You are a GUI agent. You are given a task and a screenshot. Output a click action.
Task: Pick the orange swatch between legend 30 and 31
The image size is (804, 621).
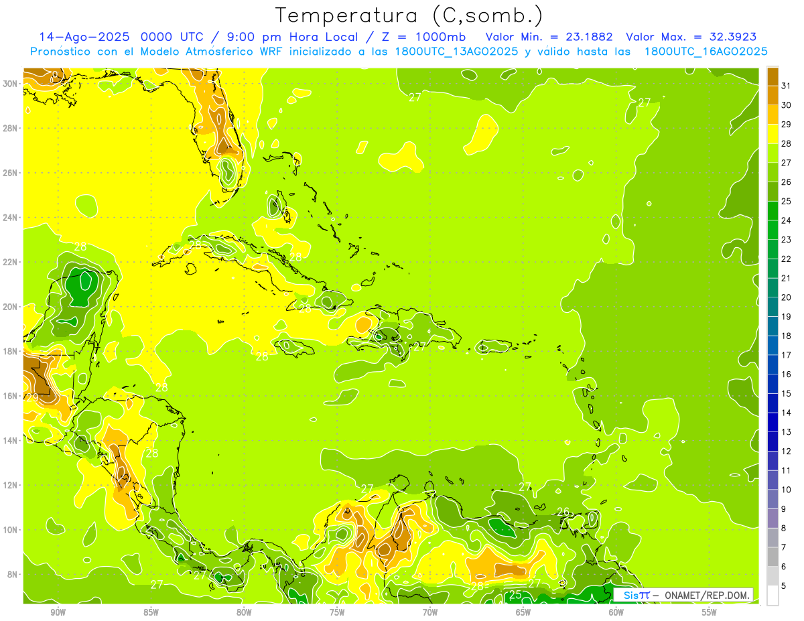(773, 96)
